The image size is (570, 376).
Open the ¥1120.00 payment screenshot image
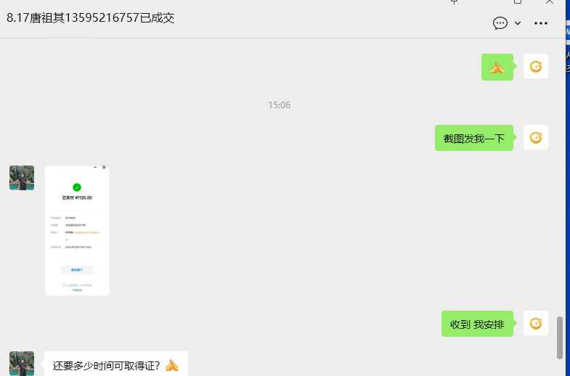click(77, 231)
